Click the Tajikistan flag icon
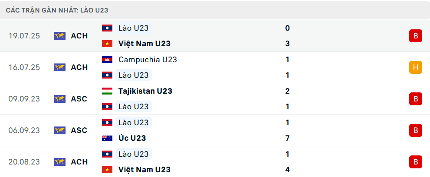 click(107, 91)
